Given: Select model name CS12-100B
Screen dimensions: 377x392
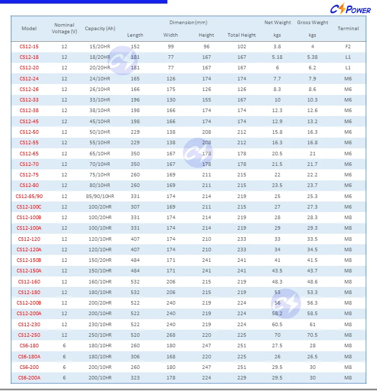Looking at the screenshot, I should (x=29, y=217).
